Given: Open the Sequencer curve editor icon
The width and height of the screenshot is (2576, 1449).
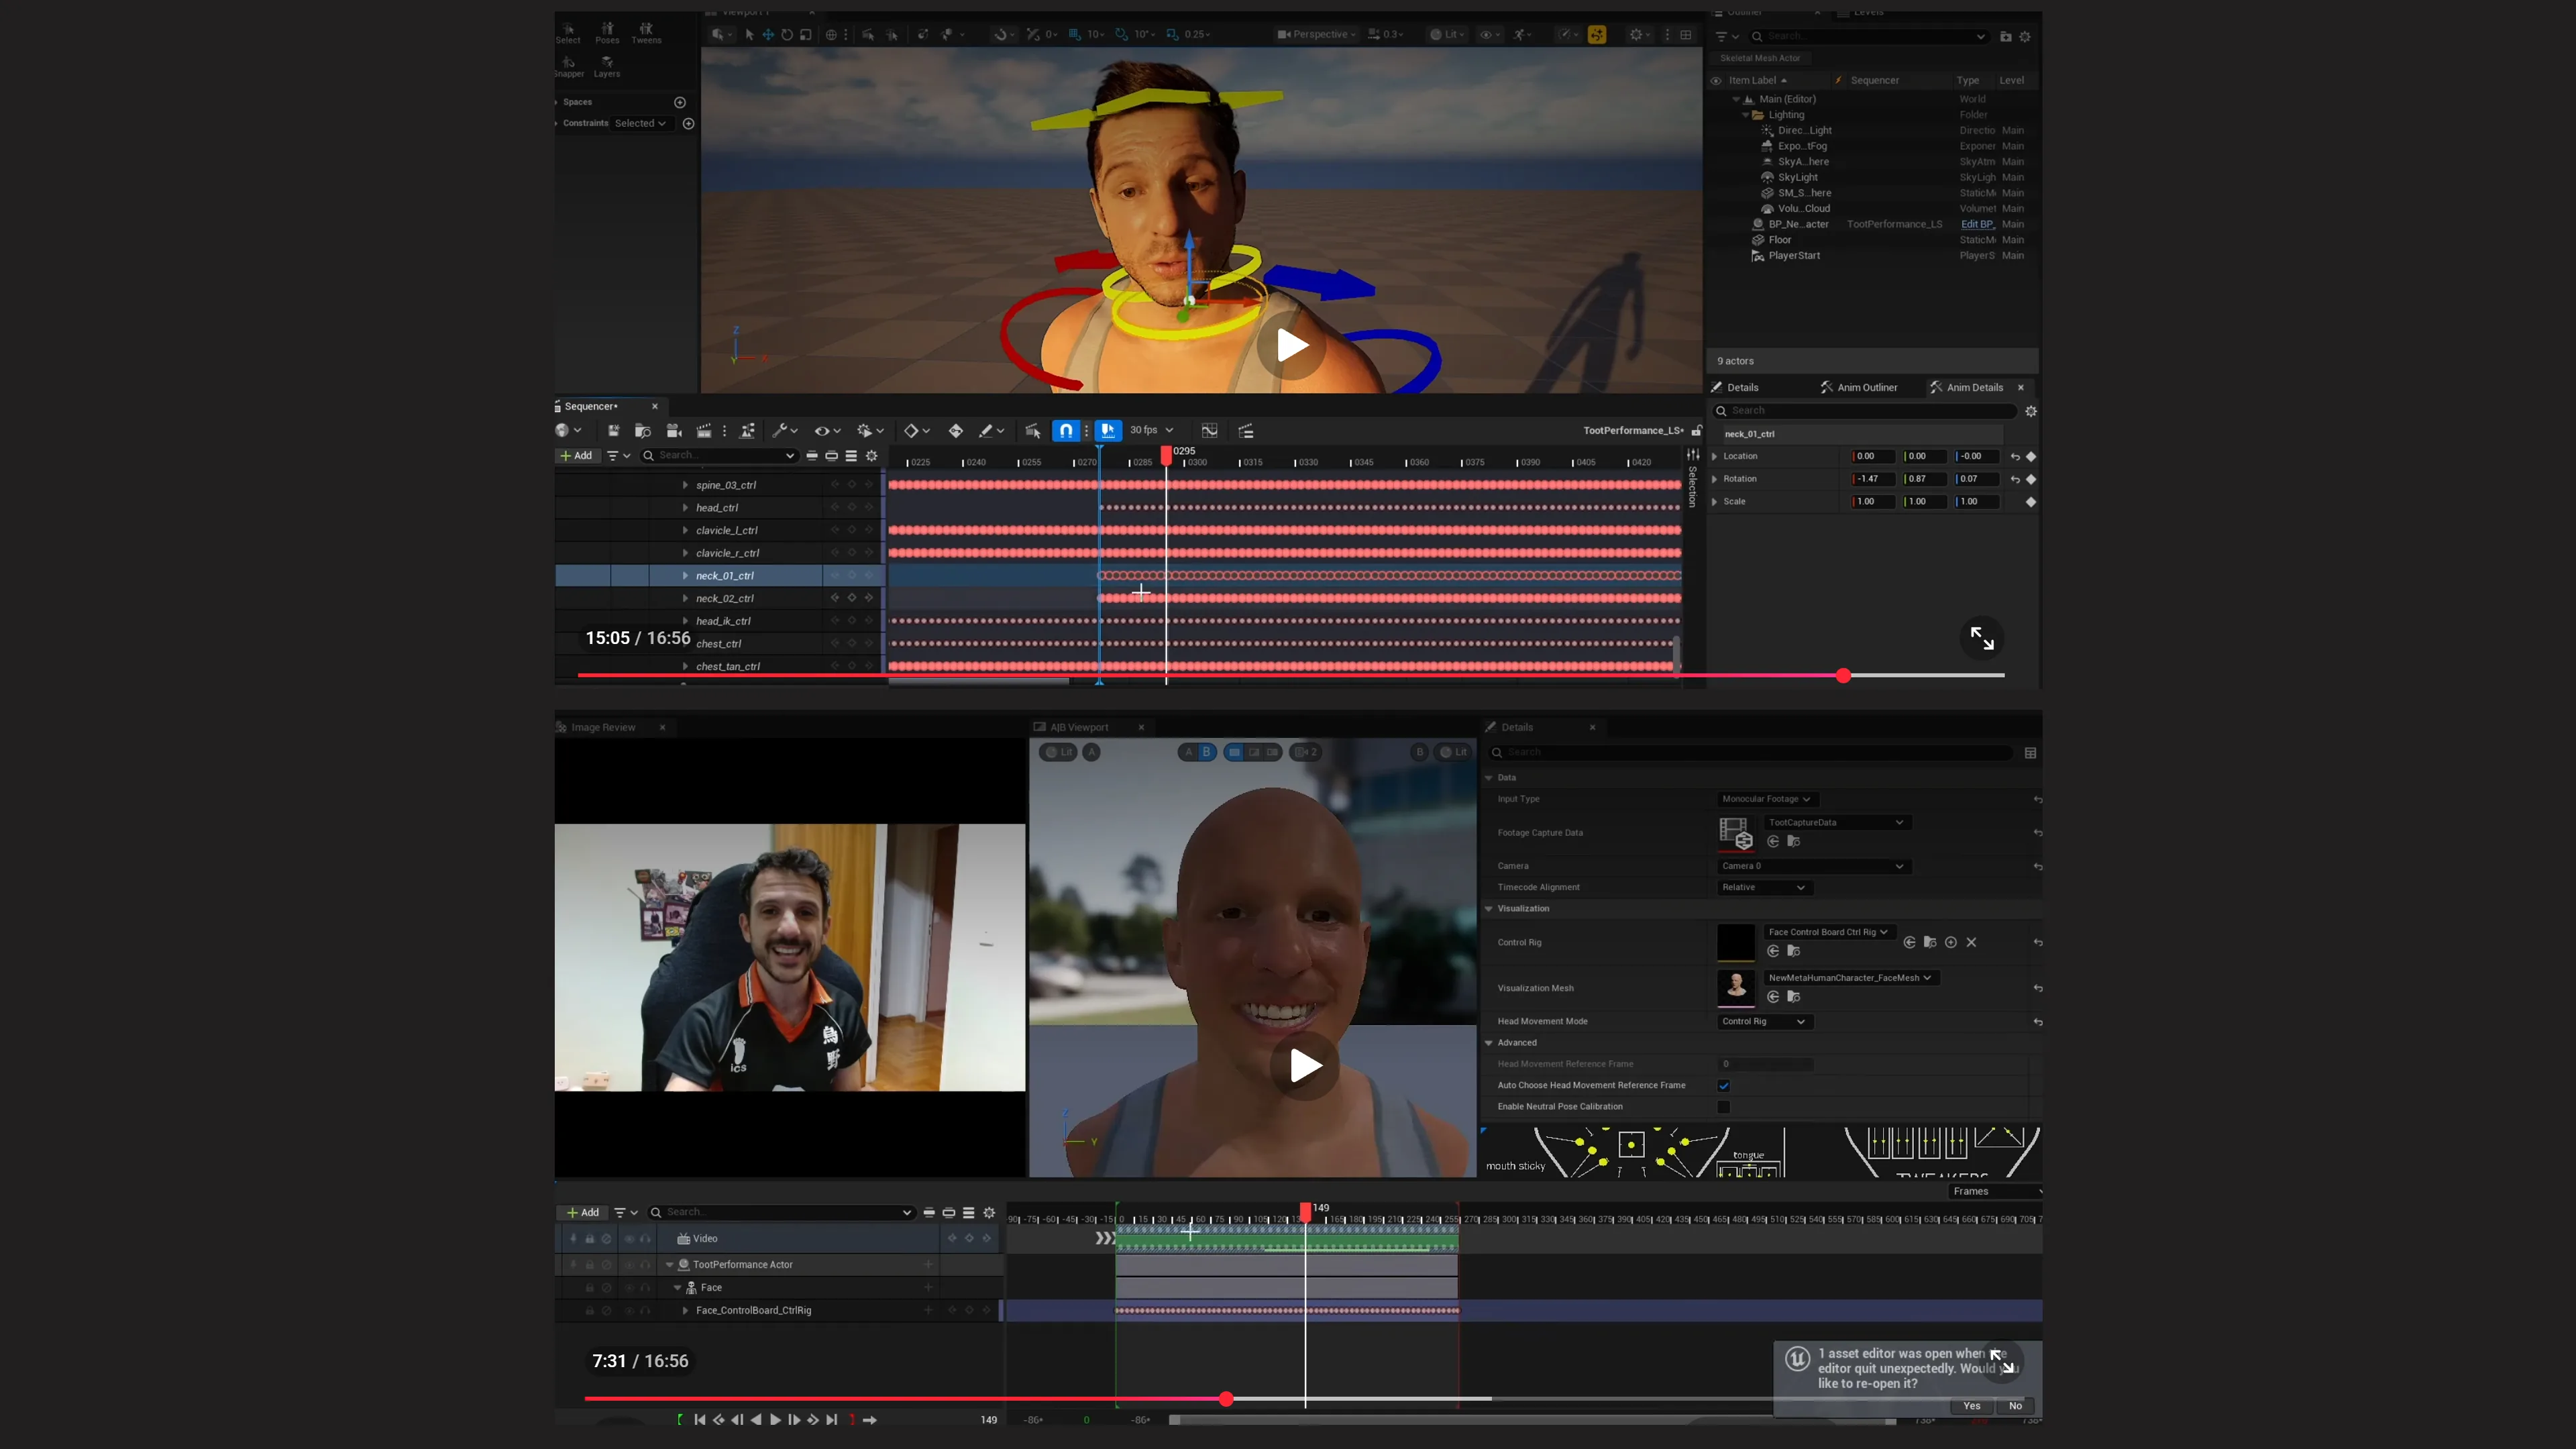Looking at the screenshot, I should pos(1209,431).
